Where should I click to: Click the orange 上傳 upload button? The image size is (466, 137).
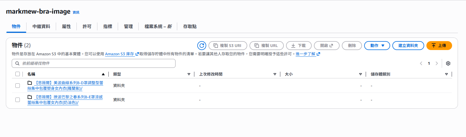(x=439, y=46)
